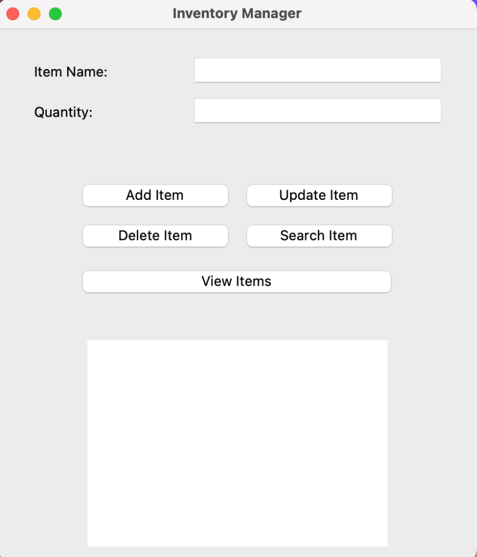Focus the Quantity input box
The height and width of the screenshot is (557, 477).
click(317, 111)
